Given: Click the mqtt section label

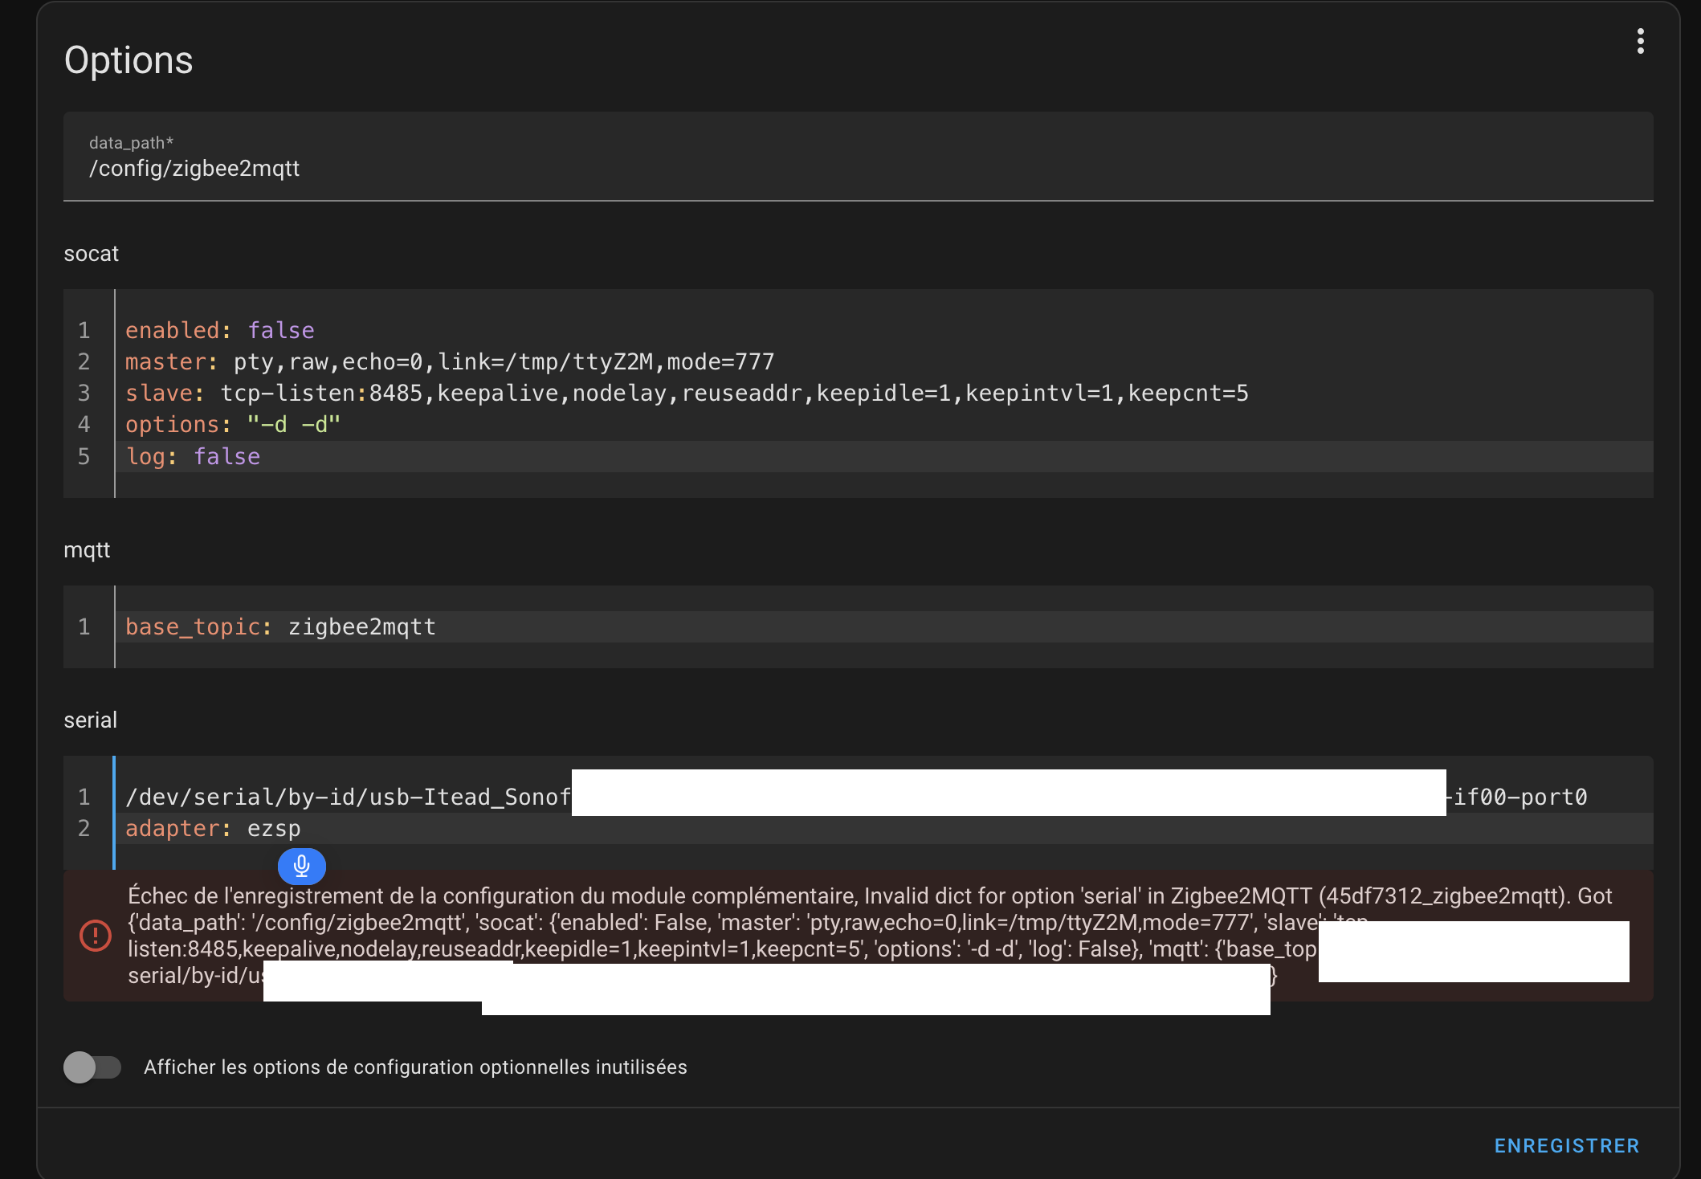Looking at the screenshot, I should 87,550.
